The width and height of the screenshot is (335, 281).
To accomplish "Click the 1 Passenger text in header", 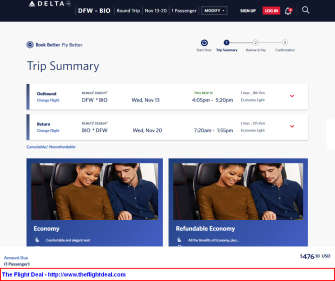I will tap(183, 10).
